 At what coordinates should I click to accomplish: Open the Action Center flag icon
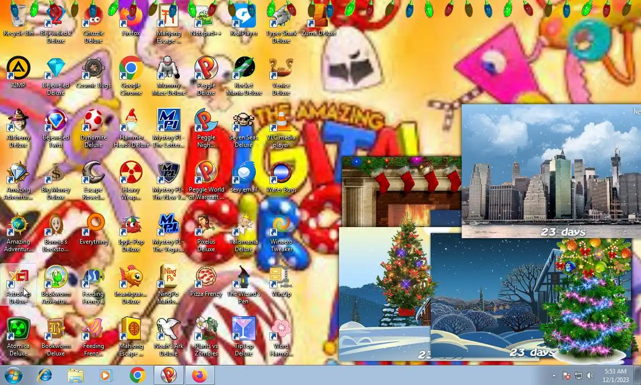point(566,375)
